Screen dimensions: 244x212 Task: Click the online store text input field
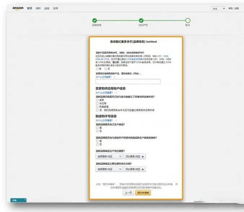[128, 82]
